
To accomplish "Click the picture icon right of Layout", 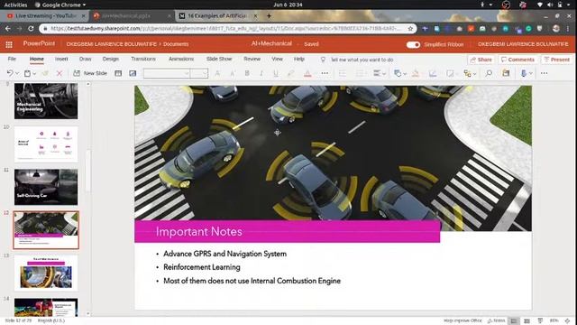I will coord(133,73).
